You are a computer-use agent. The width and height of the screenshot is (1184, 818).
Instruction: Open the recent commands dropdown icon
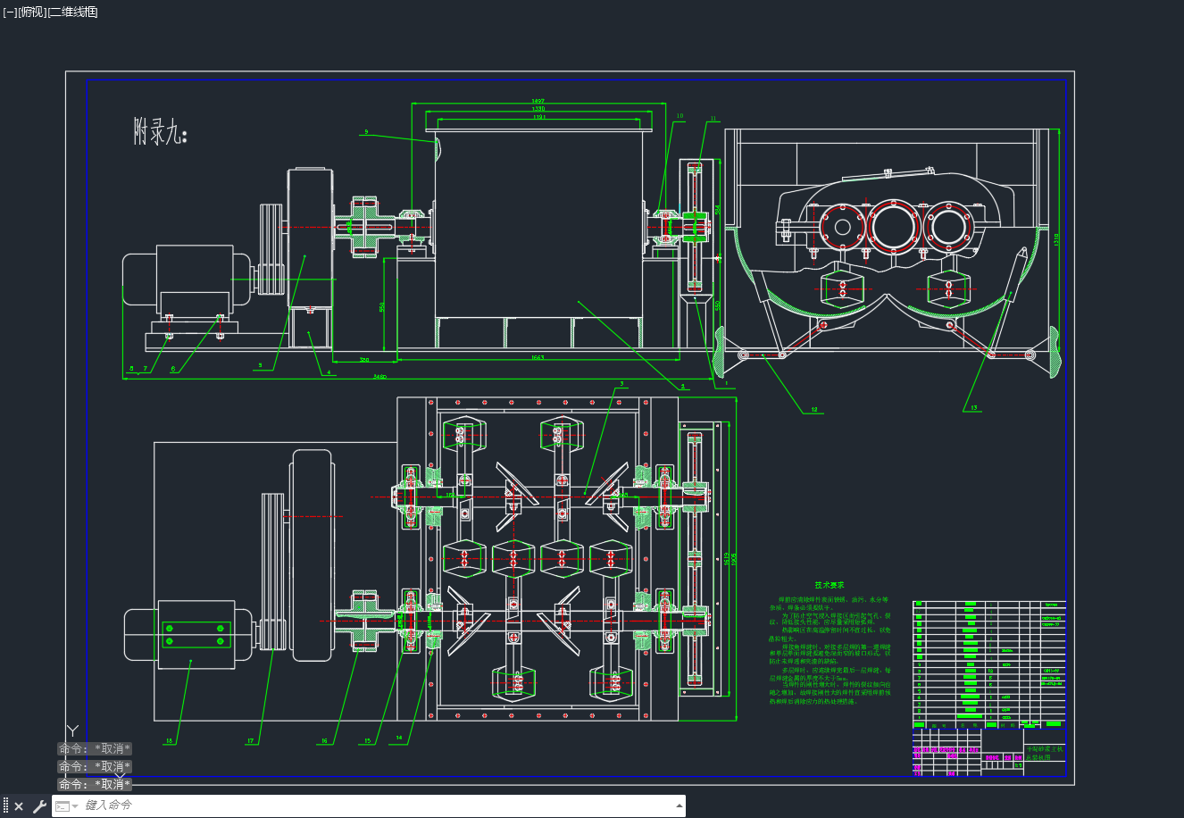pyautogui.click(x=67, y=806)
